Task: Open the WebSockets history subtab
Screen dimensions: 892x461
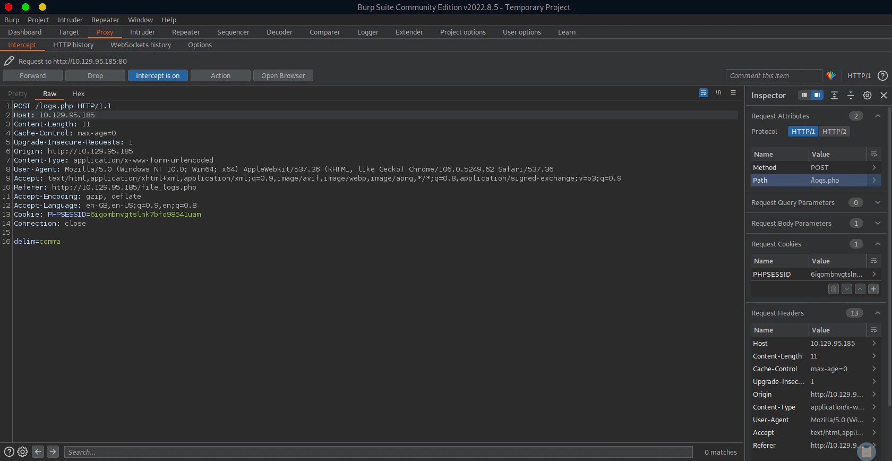Action: [x=141, y=45]
